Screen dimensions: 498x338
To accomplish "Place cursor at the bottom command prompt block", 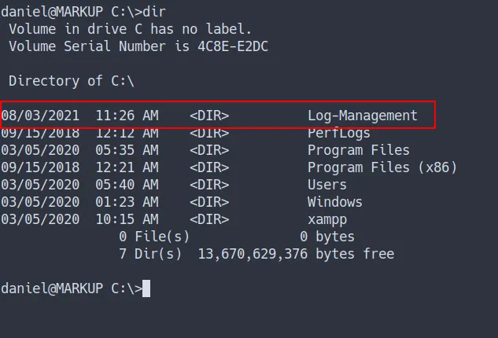I will click(x=146, y=288).
